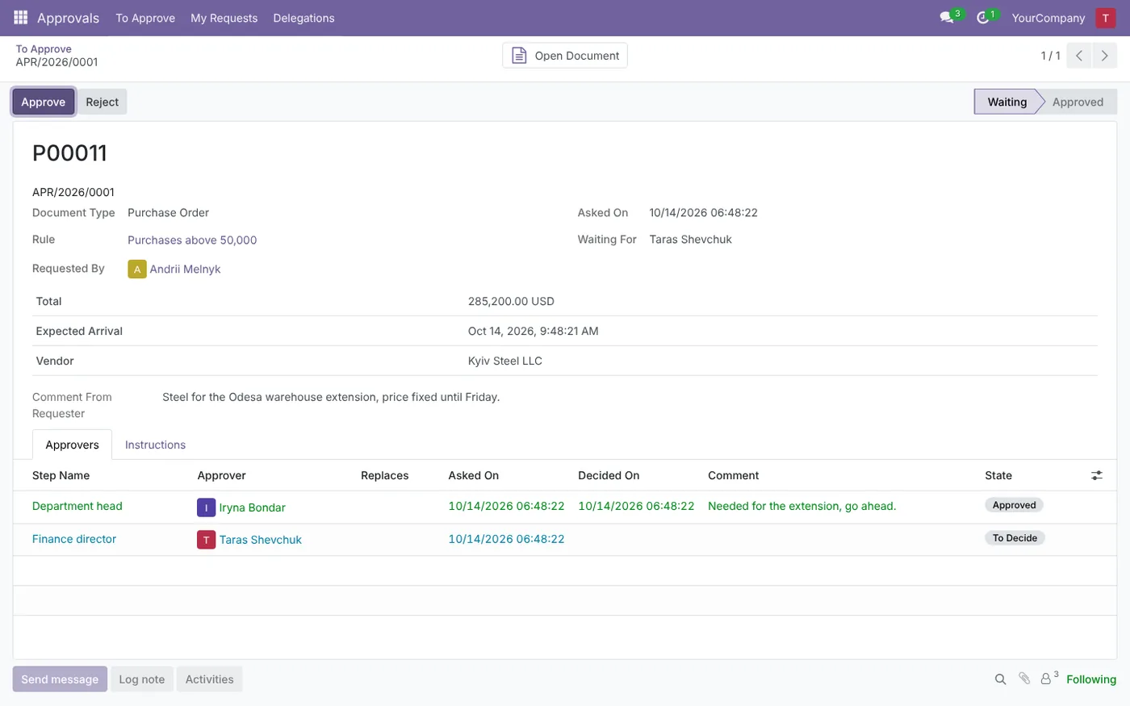This screenshot has width=1130, height=706.
Task: Select the Approvers tab
Action: point(72,445)
